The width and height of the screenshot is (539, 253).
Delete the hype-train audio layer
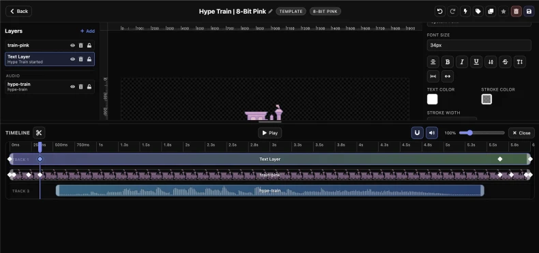coord(81,87)
